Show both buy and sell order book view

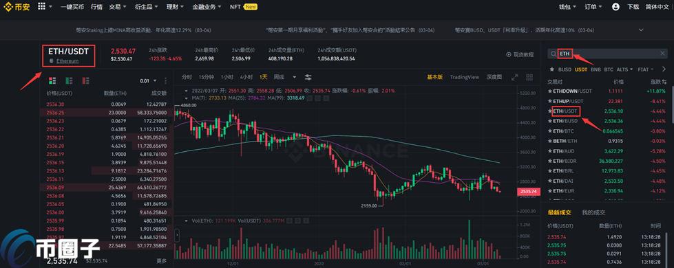point(52,80)
